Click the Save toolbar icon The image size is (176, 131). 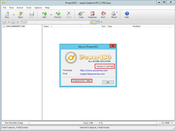coord(32,15)
